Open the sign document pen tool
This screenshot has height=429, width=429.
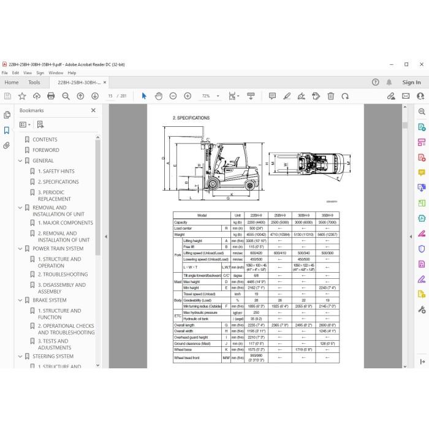click(x=302, y=96)
